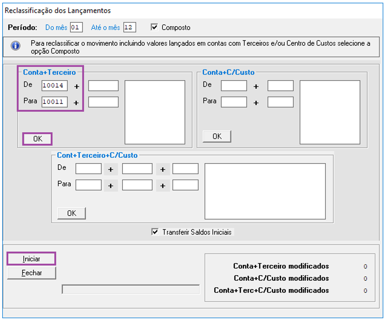Click Conta+Terceiro Para field showing 10011

pos(54,102)
